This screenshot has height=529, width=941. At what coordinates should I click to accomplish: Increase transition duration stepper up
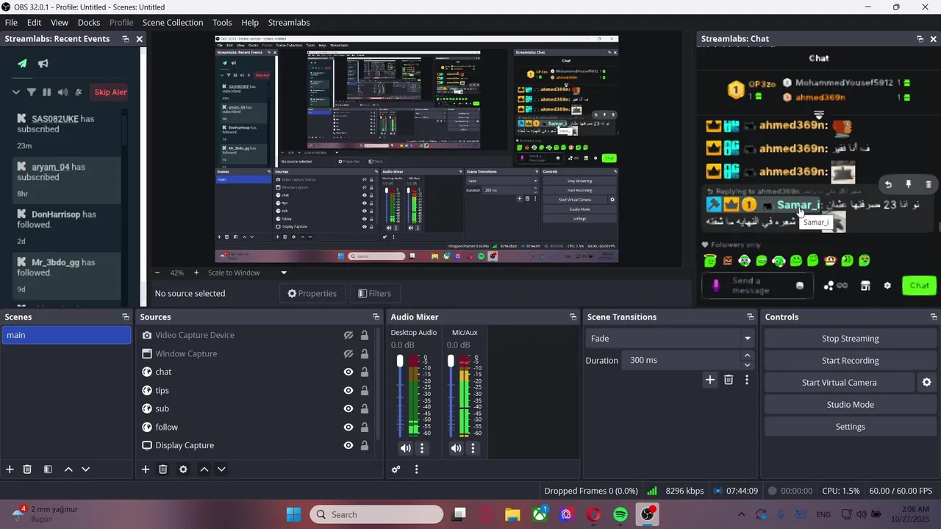click(x=748, y=356)
